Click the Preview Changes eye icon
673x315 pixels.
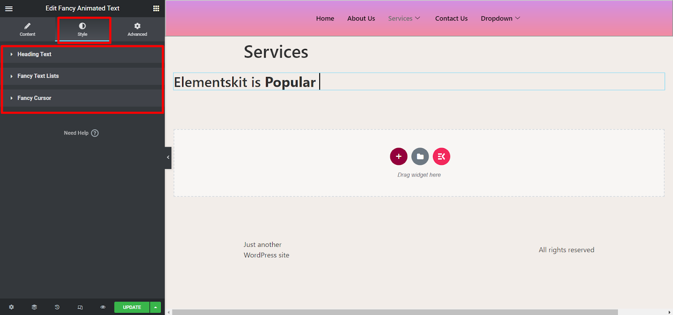click(x=103, y=307)
